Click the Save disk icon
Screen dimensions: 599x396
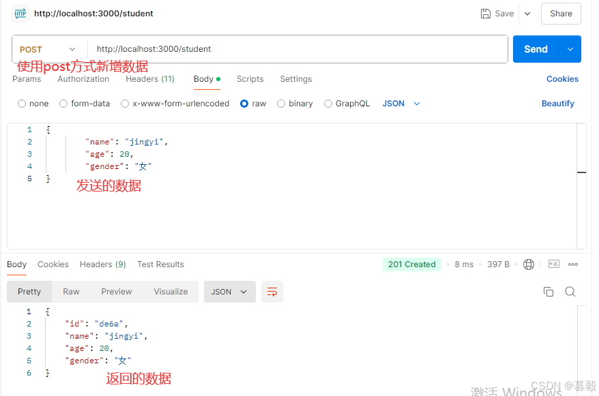(x=485, y=14)
